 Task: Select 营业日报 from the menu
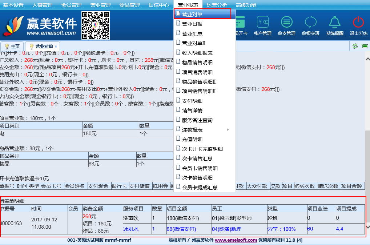(x=192, y=24)
